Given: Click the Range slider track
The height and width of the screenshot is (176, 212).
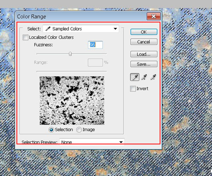Looking at the screenshot, I should [x=72, y=71].
